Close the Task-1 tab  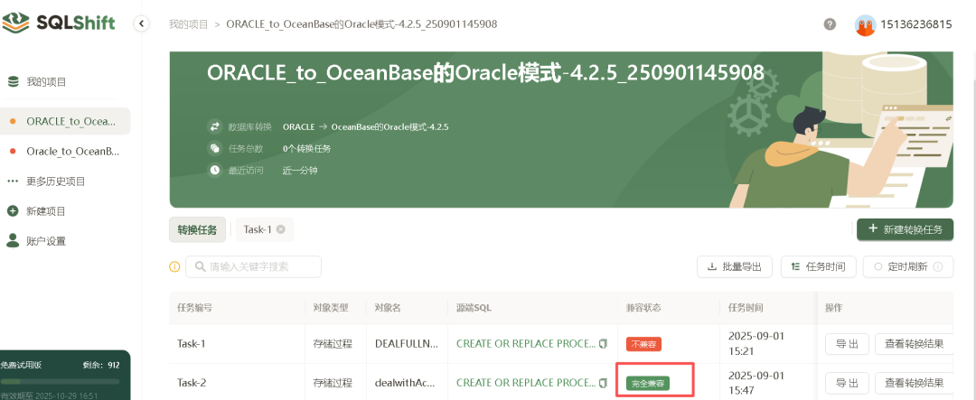[x=281, y=229]
